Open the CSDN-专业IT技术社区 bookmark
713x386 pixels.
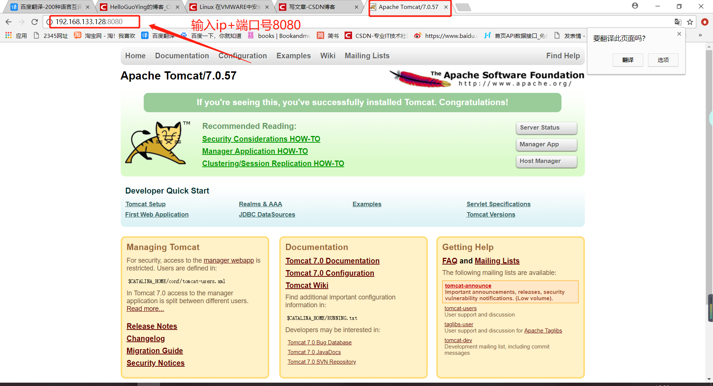tap(376, 36)
